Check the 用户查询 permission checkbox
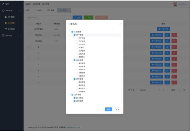 (x=77, y=38)
